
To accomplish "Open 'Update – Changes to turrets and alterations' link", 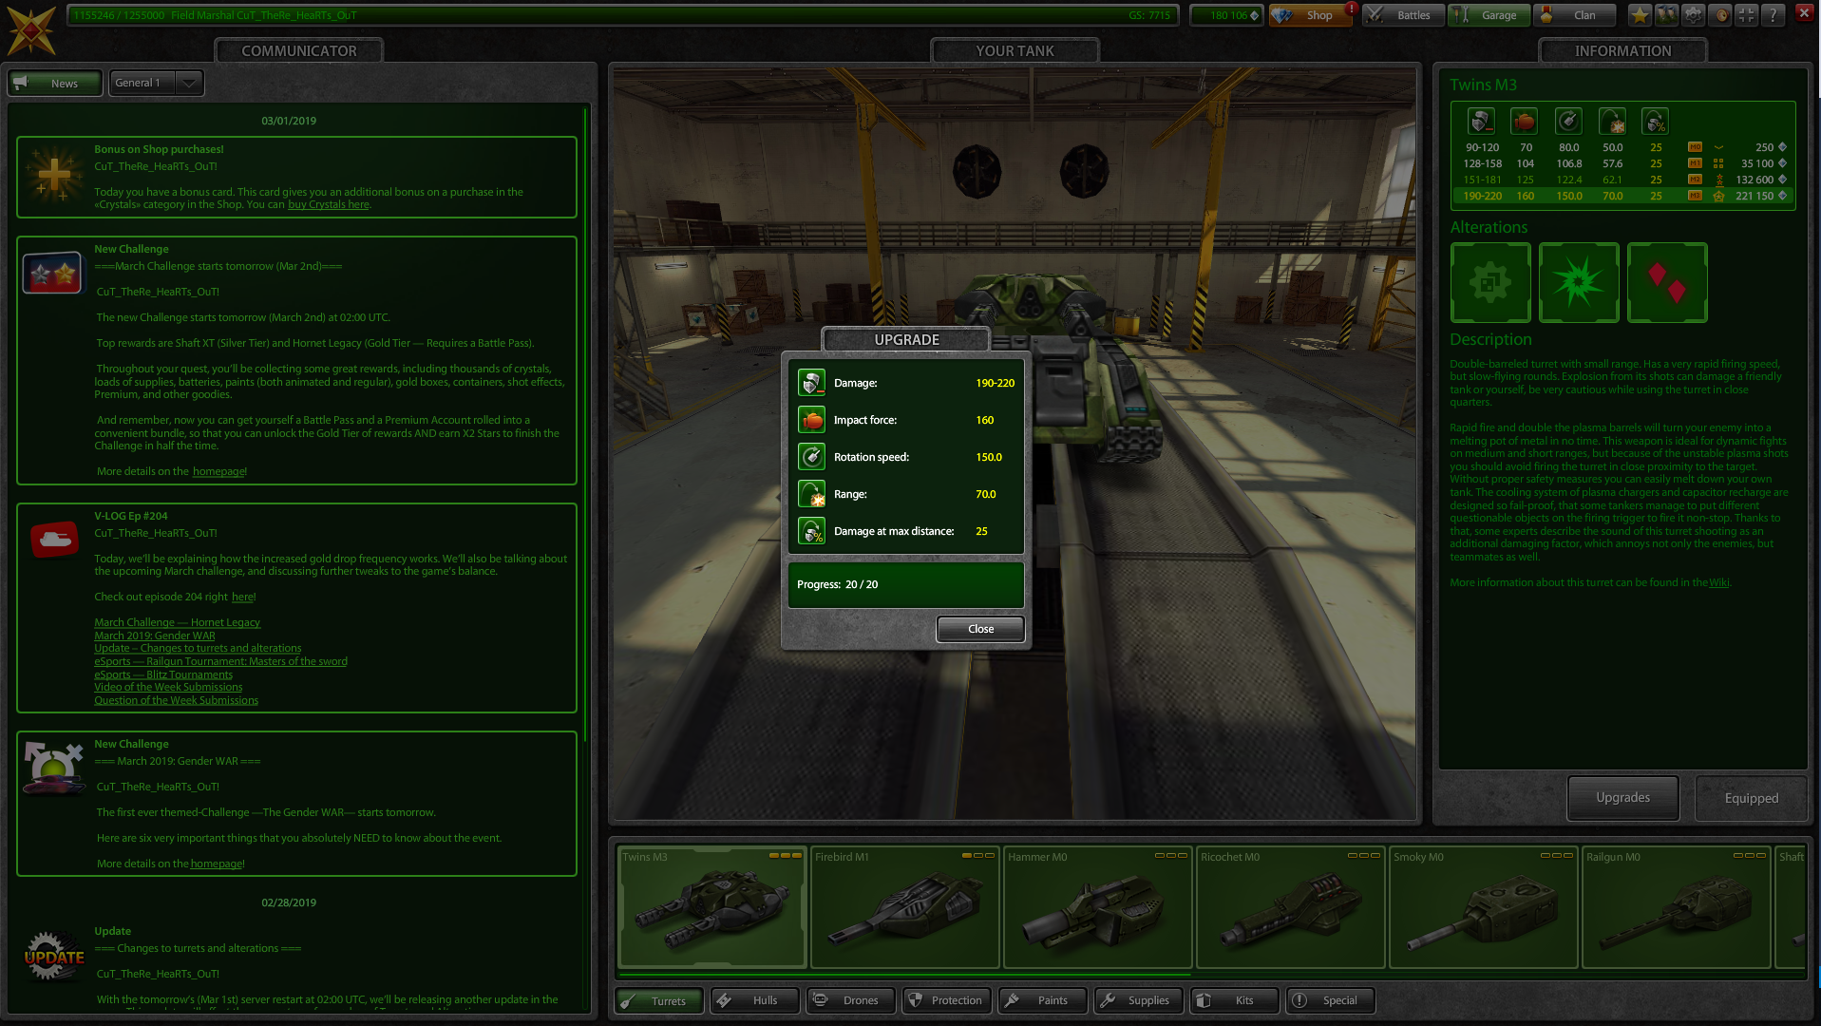I will [198, 648].
